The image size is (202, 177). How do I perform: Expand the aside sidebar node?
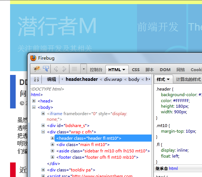(x=52, y=151)
